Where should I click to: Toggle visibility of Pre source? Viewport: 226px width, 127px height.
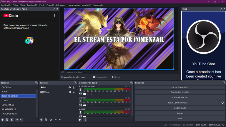(70, 87)
